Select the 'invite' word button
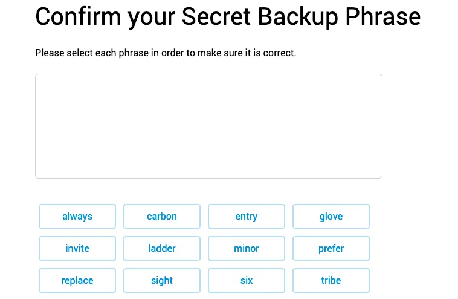458x299 pixels. 77,248
